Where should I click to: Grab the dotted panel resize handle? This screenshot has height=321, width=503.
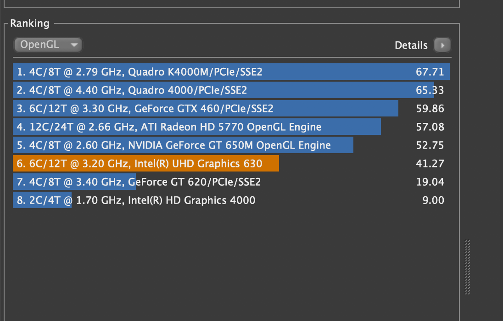coord(467,267)
